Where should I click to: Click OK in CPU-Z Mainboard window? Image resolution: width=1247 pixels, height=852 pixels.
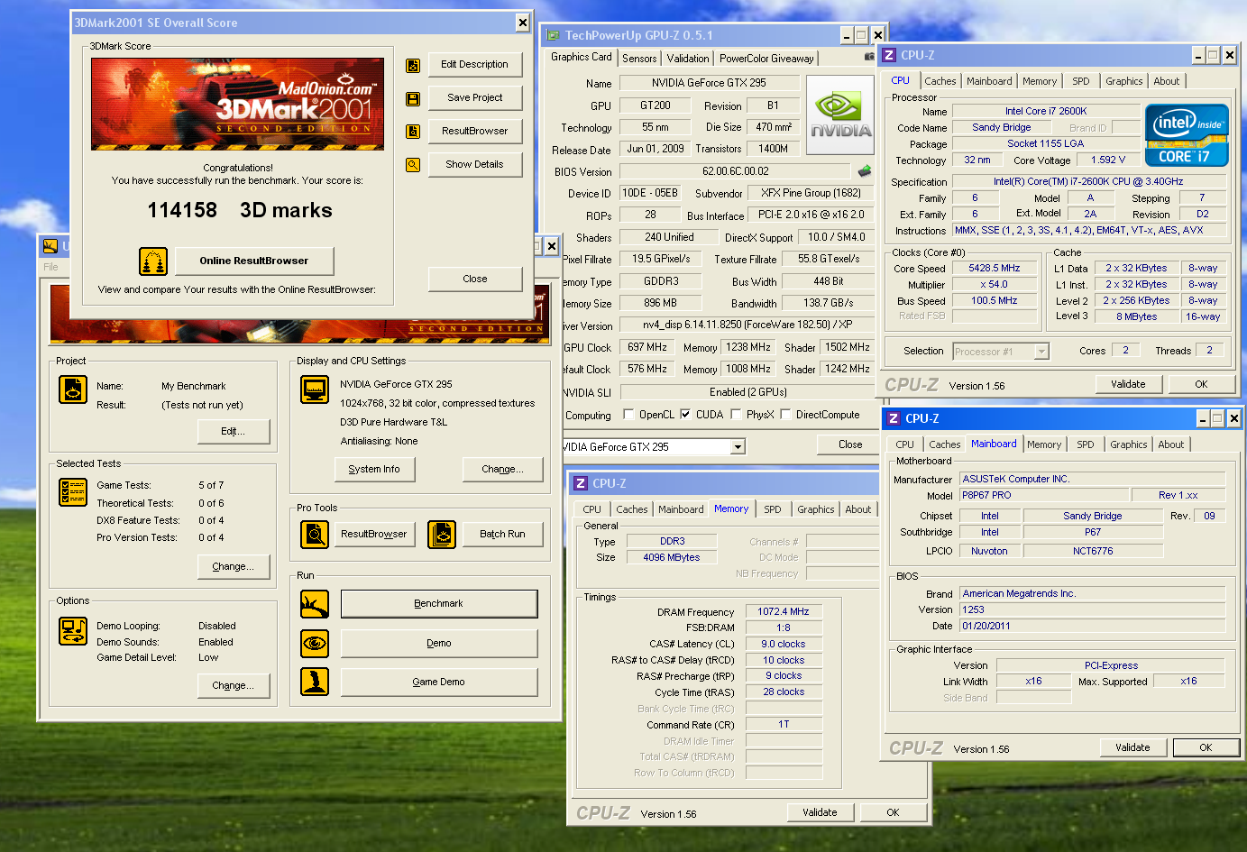click(1206, 748)
